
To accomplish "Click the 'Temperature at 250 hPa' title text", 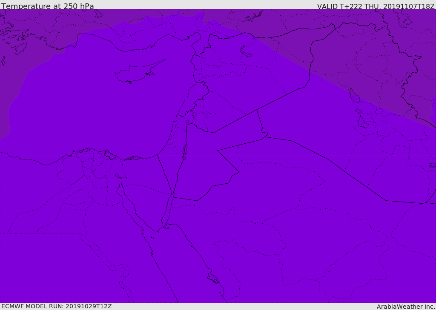I will pyautogui.click(x=48, y=6).
